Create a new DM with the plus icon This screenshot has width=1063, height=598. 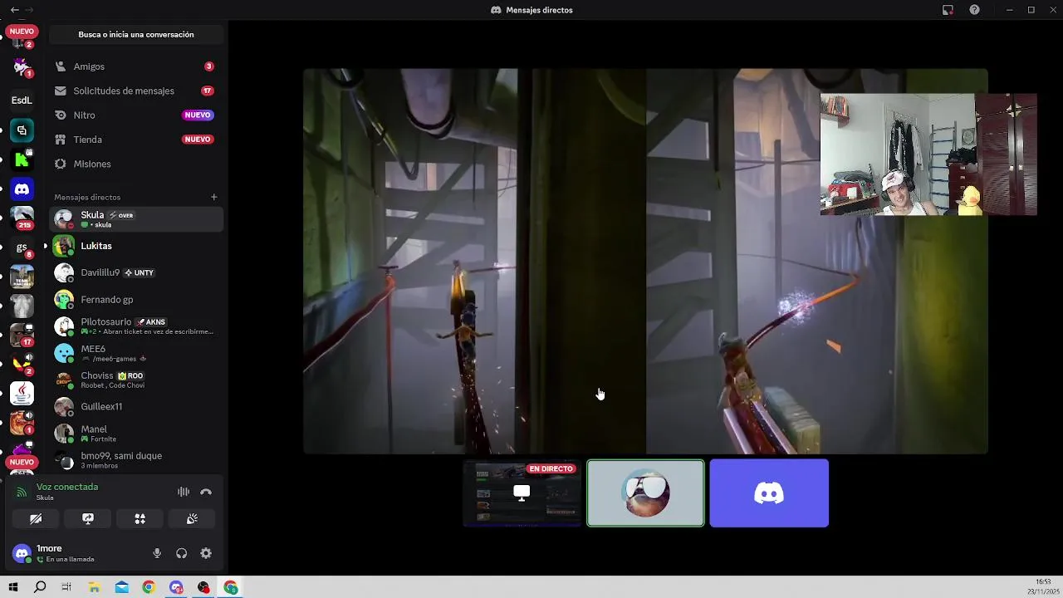pos(213,197)
